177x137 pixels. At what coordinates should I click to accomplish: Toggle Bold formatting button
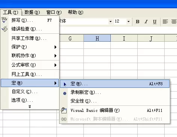(x=137, y=22)
